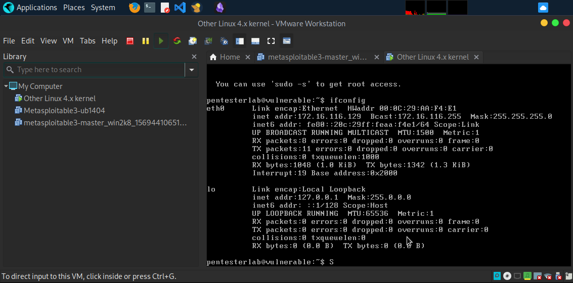
Task: Close the Library panel
Action: [194, 57]
